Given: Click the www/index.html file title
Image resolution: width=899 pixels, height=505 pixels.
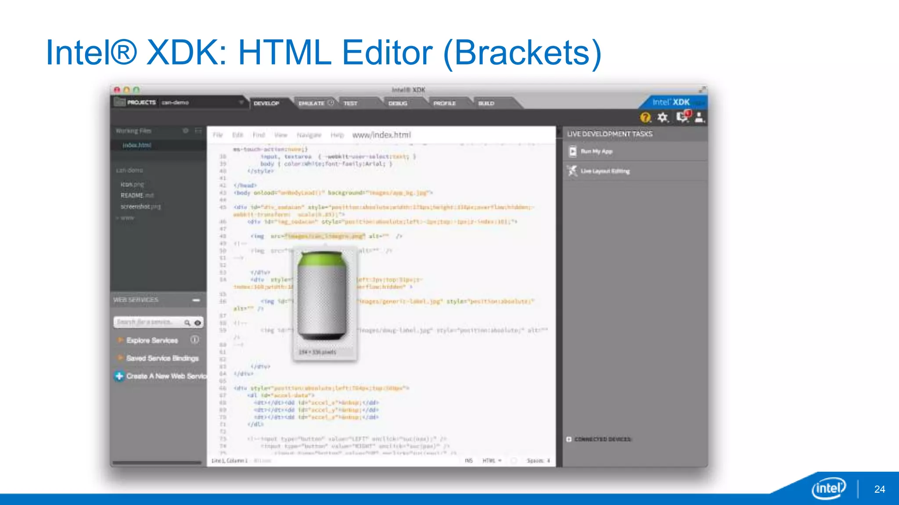Looking at the screenshot, I should point(381,135).
